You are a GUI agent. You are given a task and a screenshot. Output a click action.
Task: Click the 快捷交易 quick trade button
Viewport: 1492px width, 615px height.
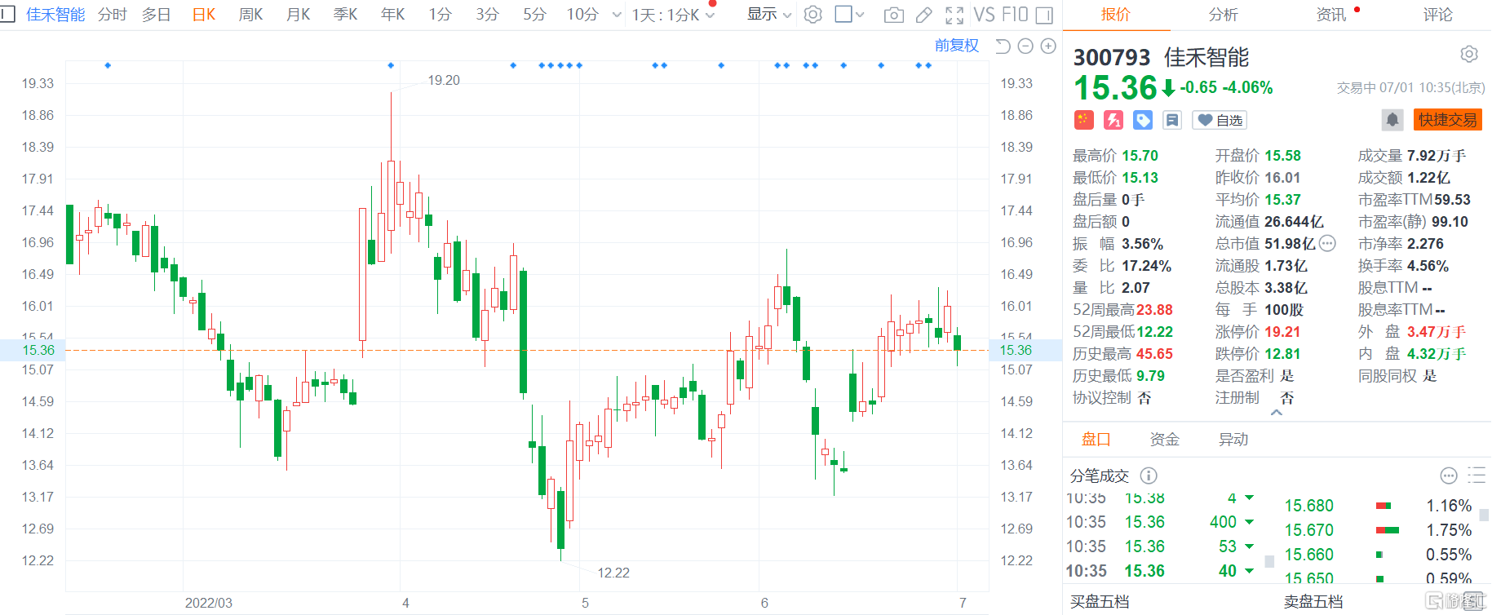pos(1447,120)
